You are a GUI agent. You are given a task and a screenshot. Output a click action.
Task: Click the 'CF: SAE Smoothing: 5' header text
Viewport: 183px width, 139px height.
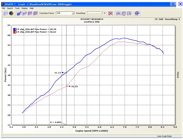point(167,19)
